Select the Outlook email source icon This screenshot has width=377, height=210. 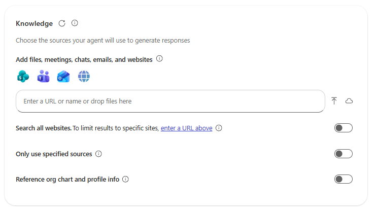[x=63, y=77]
